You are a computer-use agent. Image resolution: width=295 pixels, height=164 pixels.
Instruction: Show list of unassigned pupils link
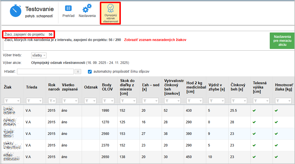155,40
